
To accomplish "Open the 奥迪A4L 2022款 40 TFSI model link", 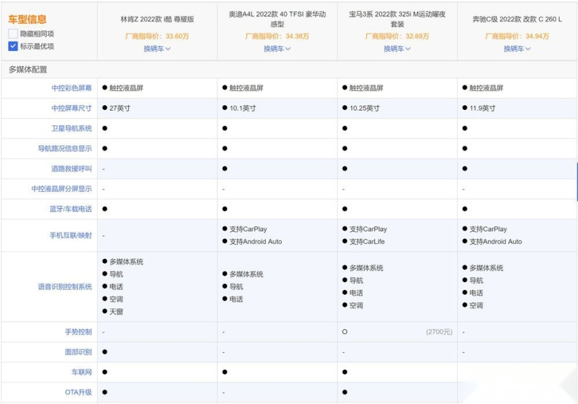I will (x=277, y=19).
